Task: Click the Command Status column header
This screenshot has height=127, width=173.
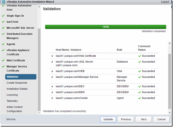Action: click(x=144, y=48)
